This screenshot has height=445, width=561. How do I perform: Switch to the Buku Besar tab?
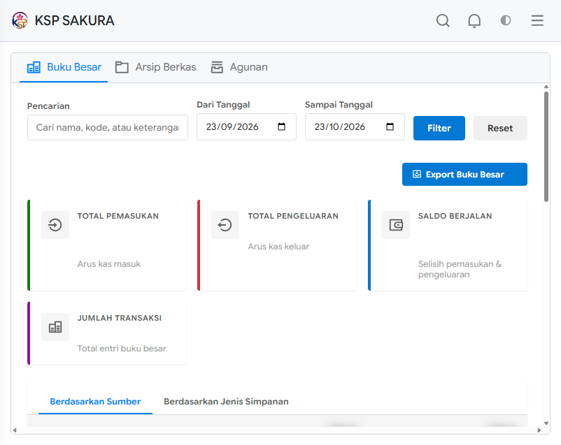click(x=64, y=67)
